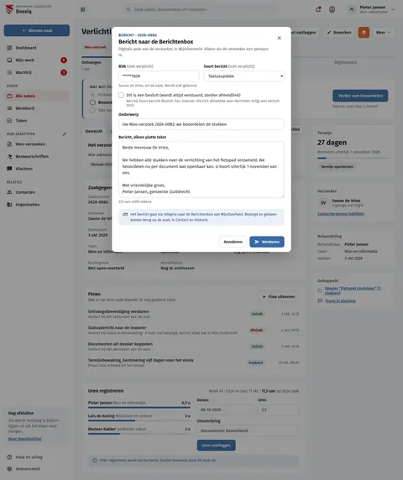This screenshot has height=480, width=403.
Task: Open the apps grid icon in the top bar
Action: tap(82, 9)
